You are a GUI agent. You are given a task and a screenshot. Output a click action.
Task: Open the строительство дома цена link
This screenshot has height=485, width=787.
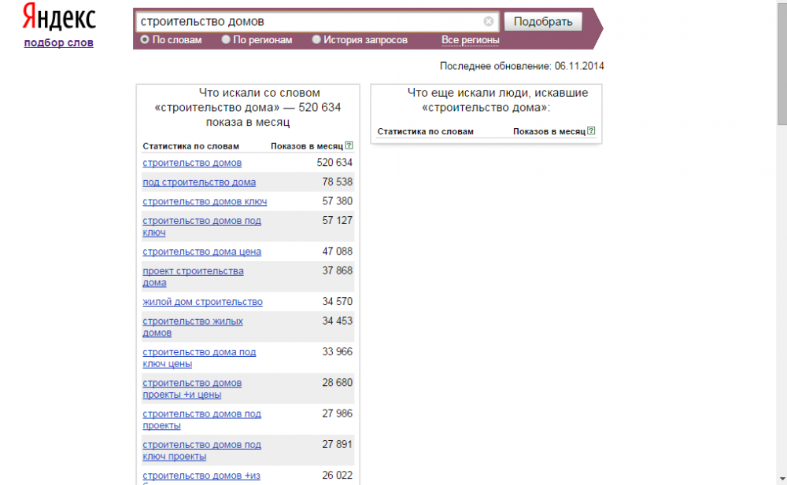click(x=201, y=252)
